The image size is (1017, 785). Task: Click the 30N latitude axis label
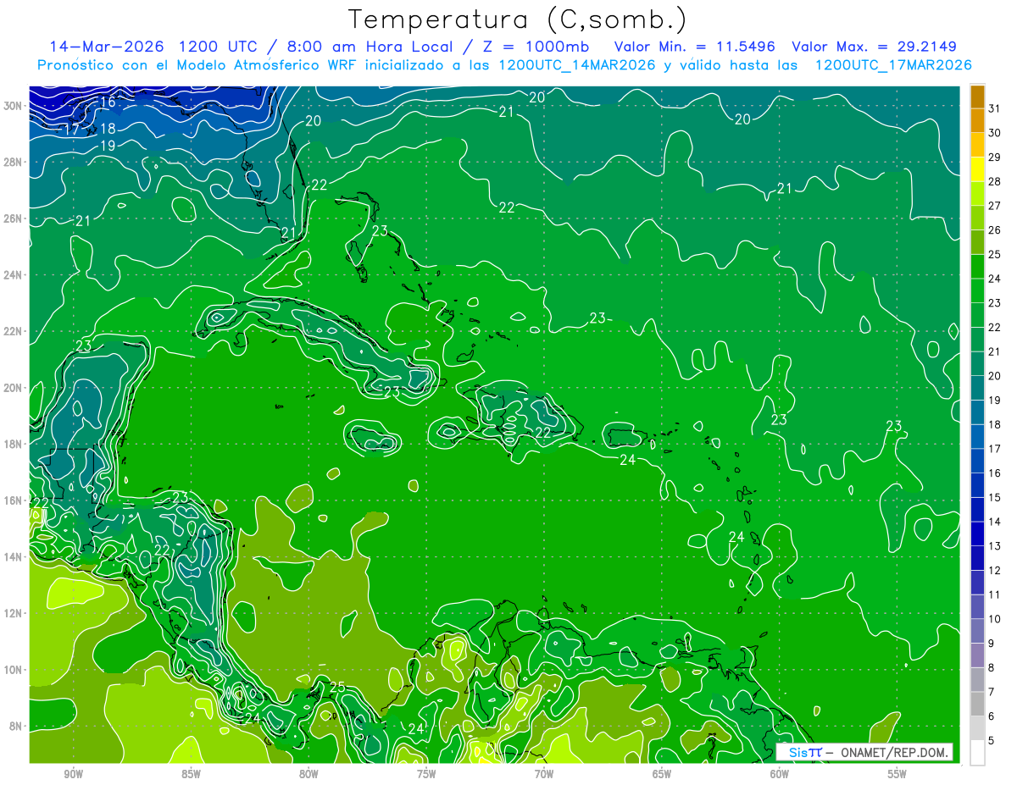(x=14, y=106)
